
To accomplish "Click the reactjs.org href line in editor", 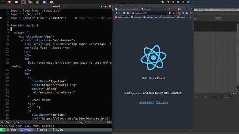I will pyautogui.click(x=54, y=85).
